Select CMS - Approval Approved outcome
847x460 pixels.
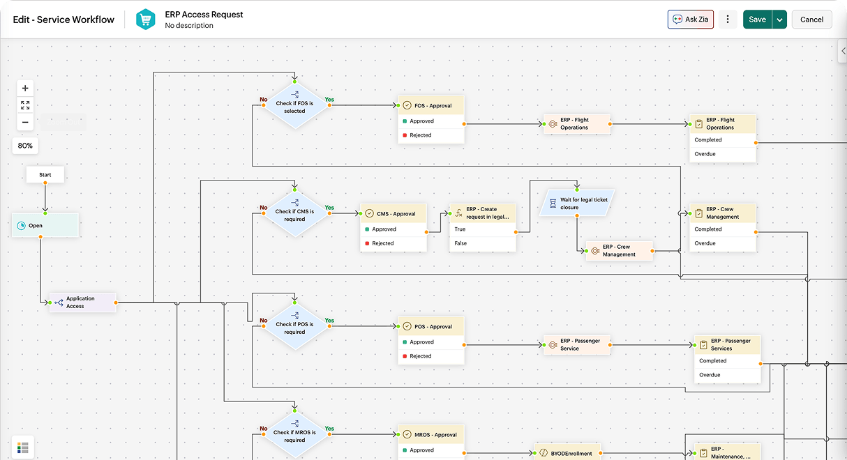(393, 229)
